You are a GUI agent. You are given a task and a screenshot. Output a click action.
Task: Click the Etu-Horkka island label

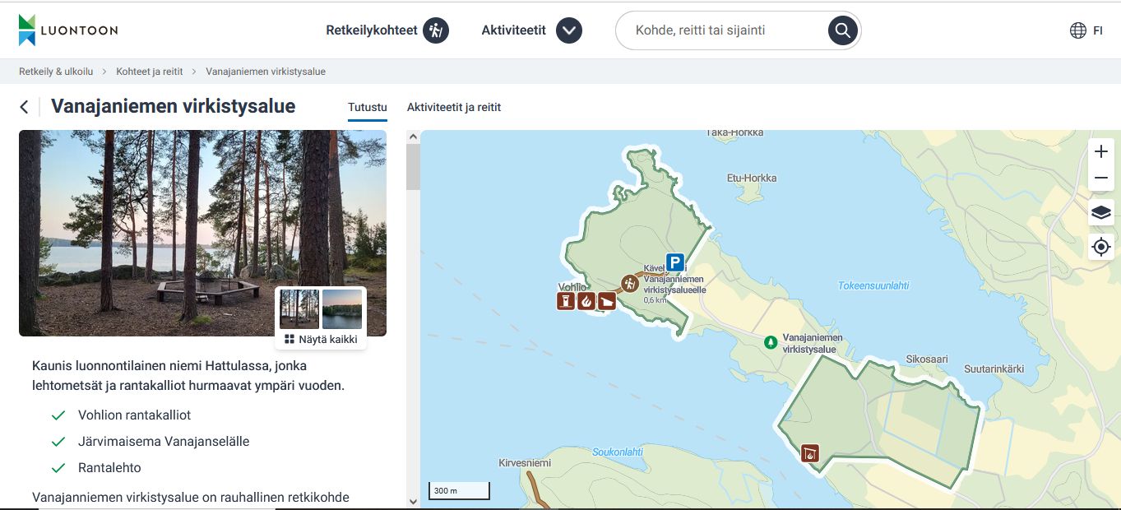click(x=752, y=178)
